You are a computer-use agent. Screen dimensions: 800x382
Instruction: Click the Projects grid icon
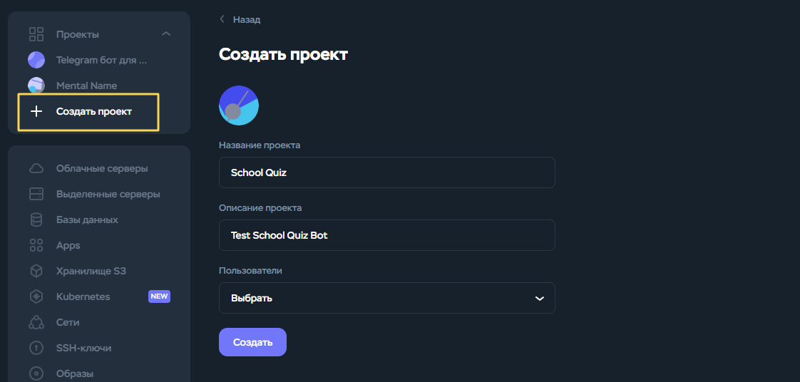pos(36,34)
